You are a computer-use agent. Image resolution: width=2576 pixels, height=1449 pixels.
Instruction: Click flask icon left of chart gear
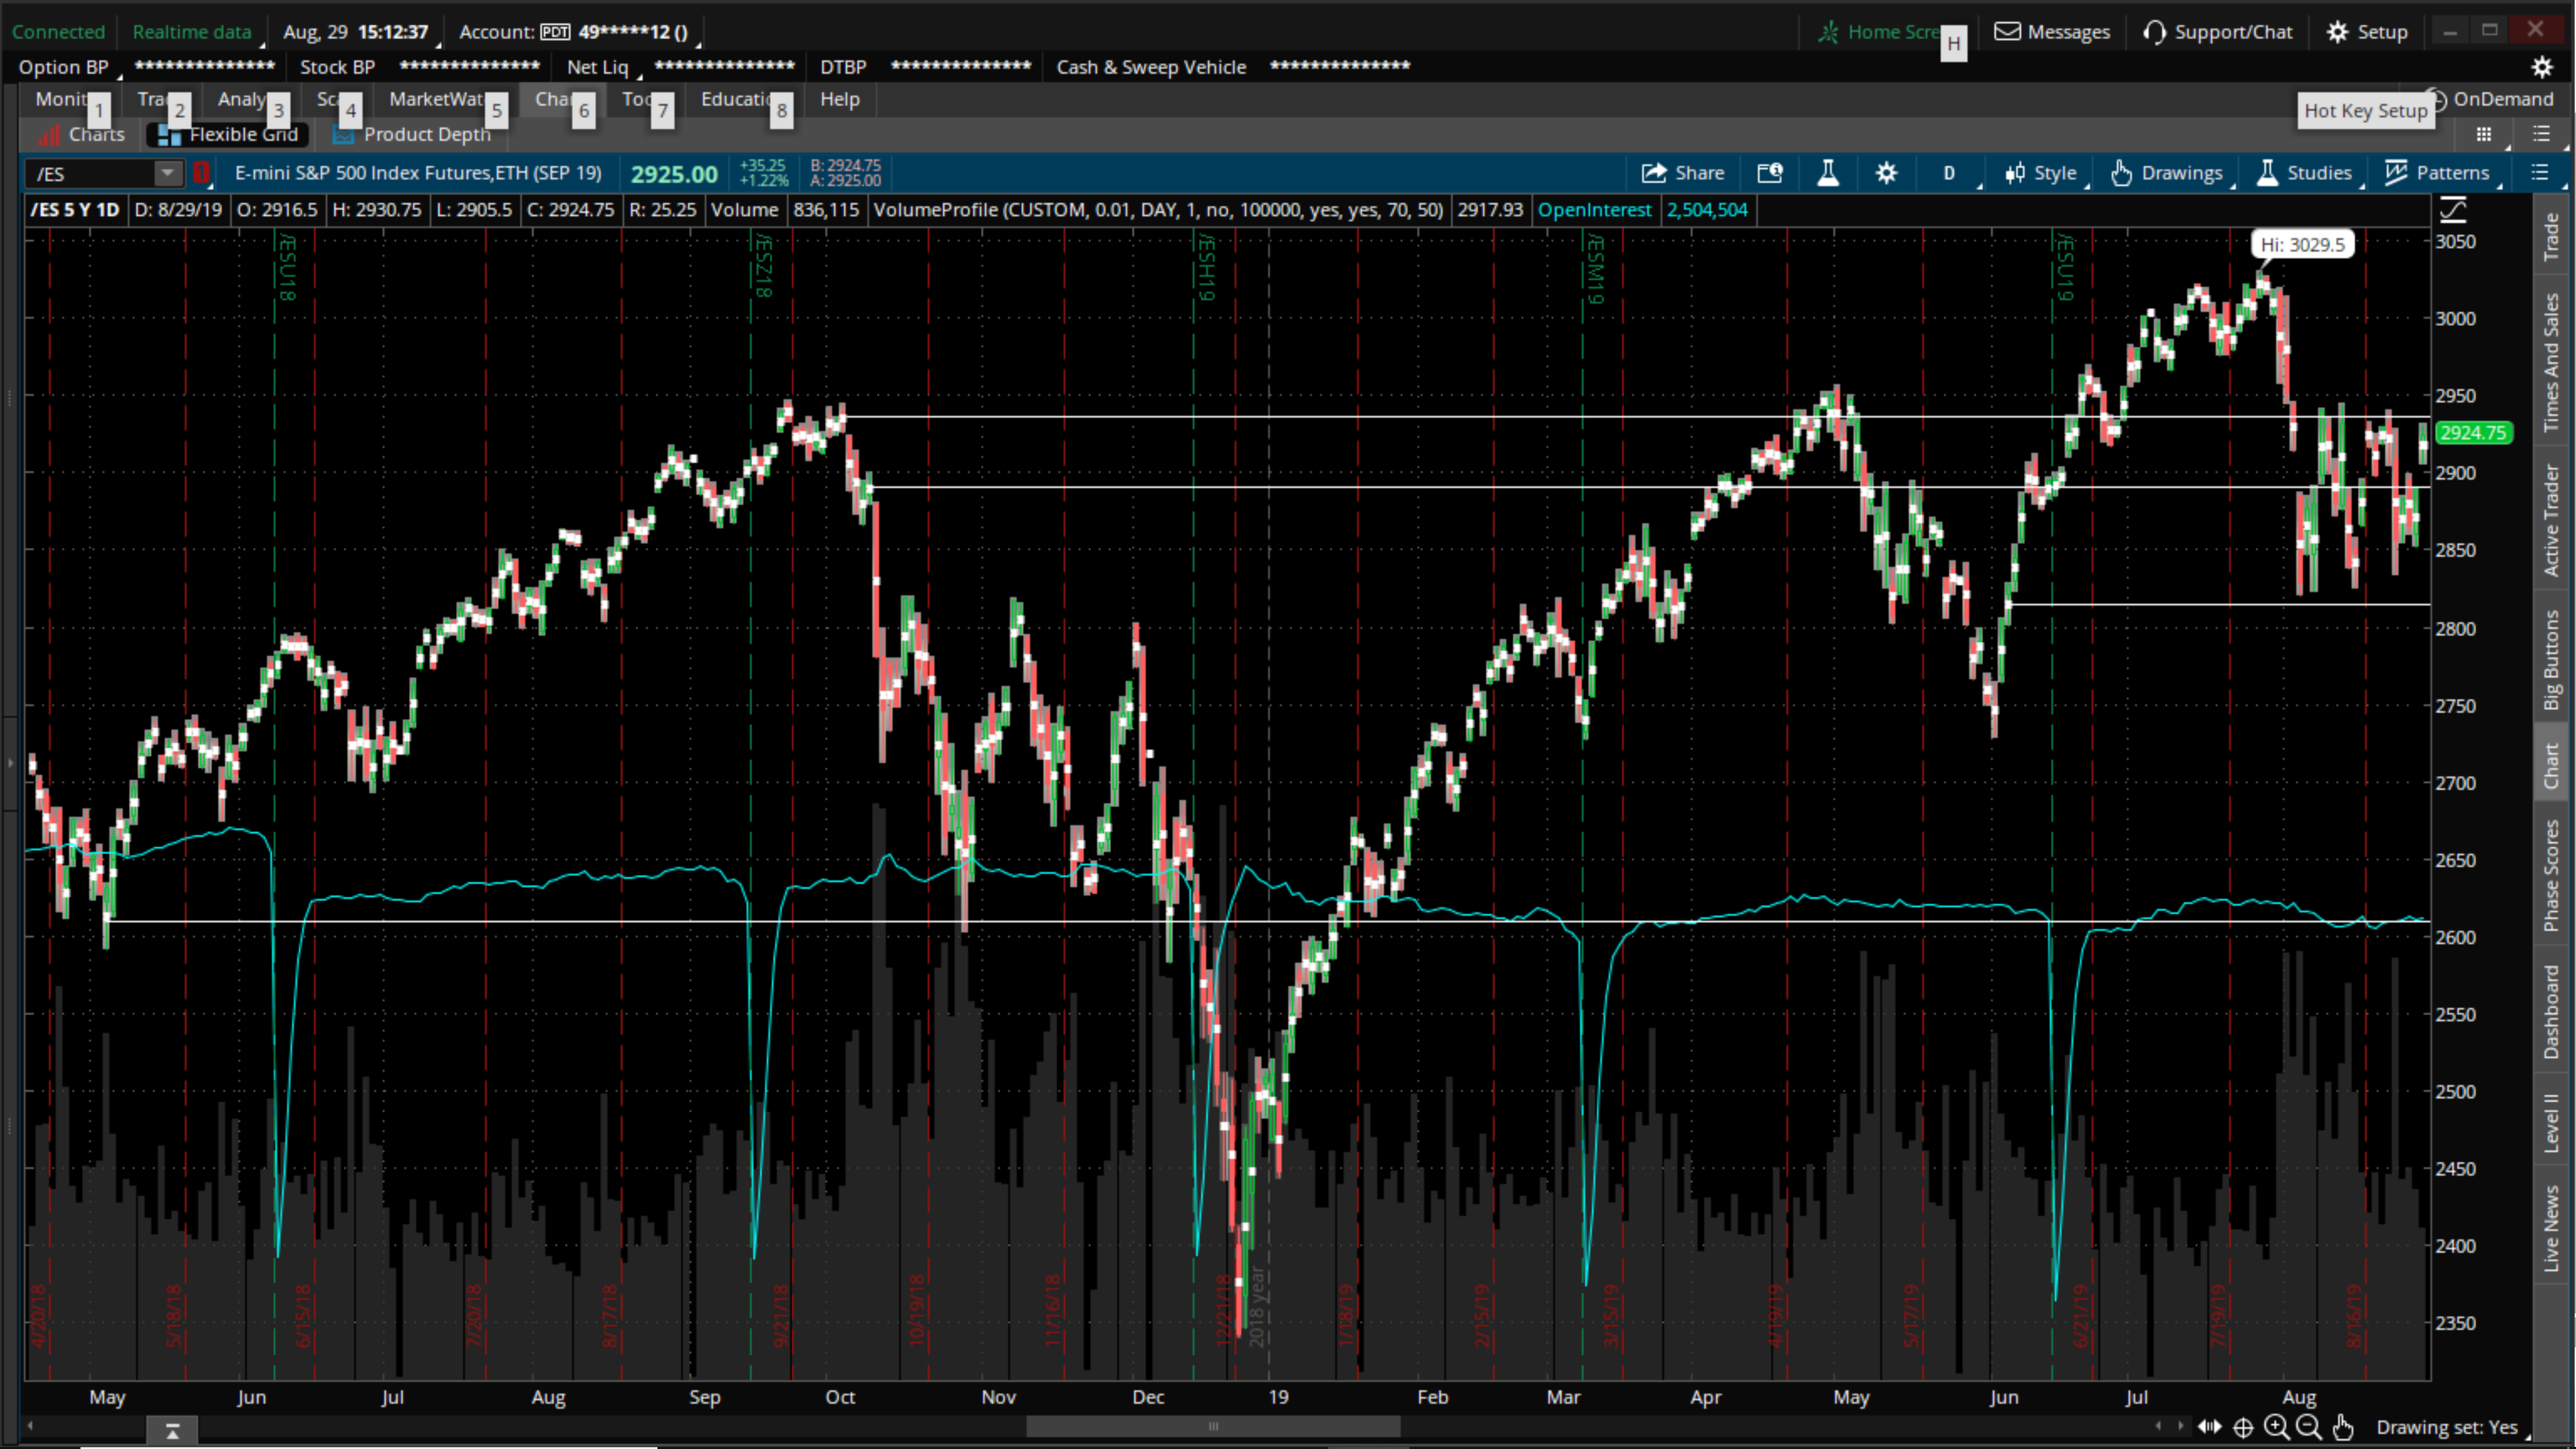1828,173
